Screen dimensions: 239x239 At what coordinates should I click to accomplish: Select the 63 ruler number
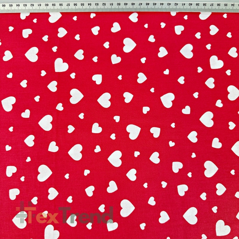[x=25, y=5]
